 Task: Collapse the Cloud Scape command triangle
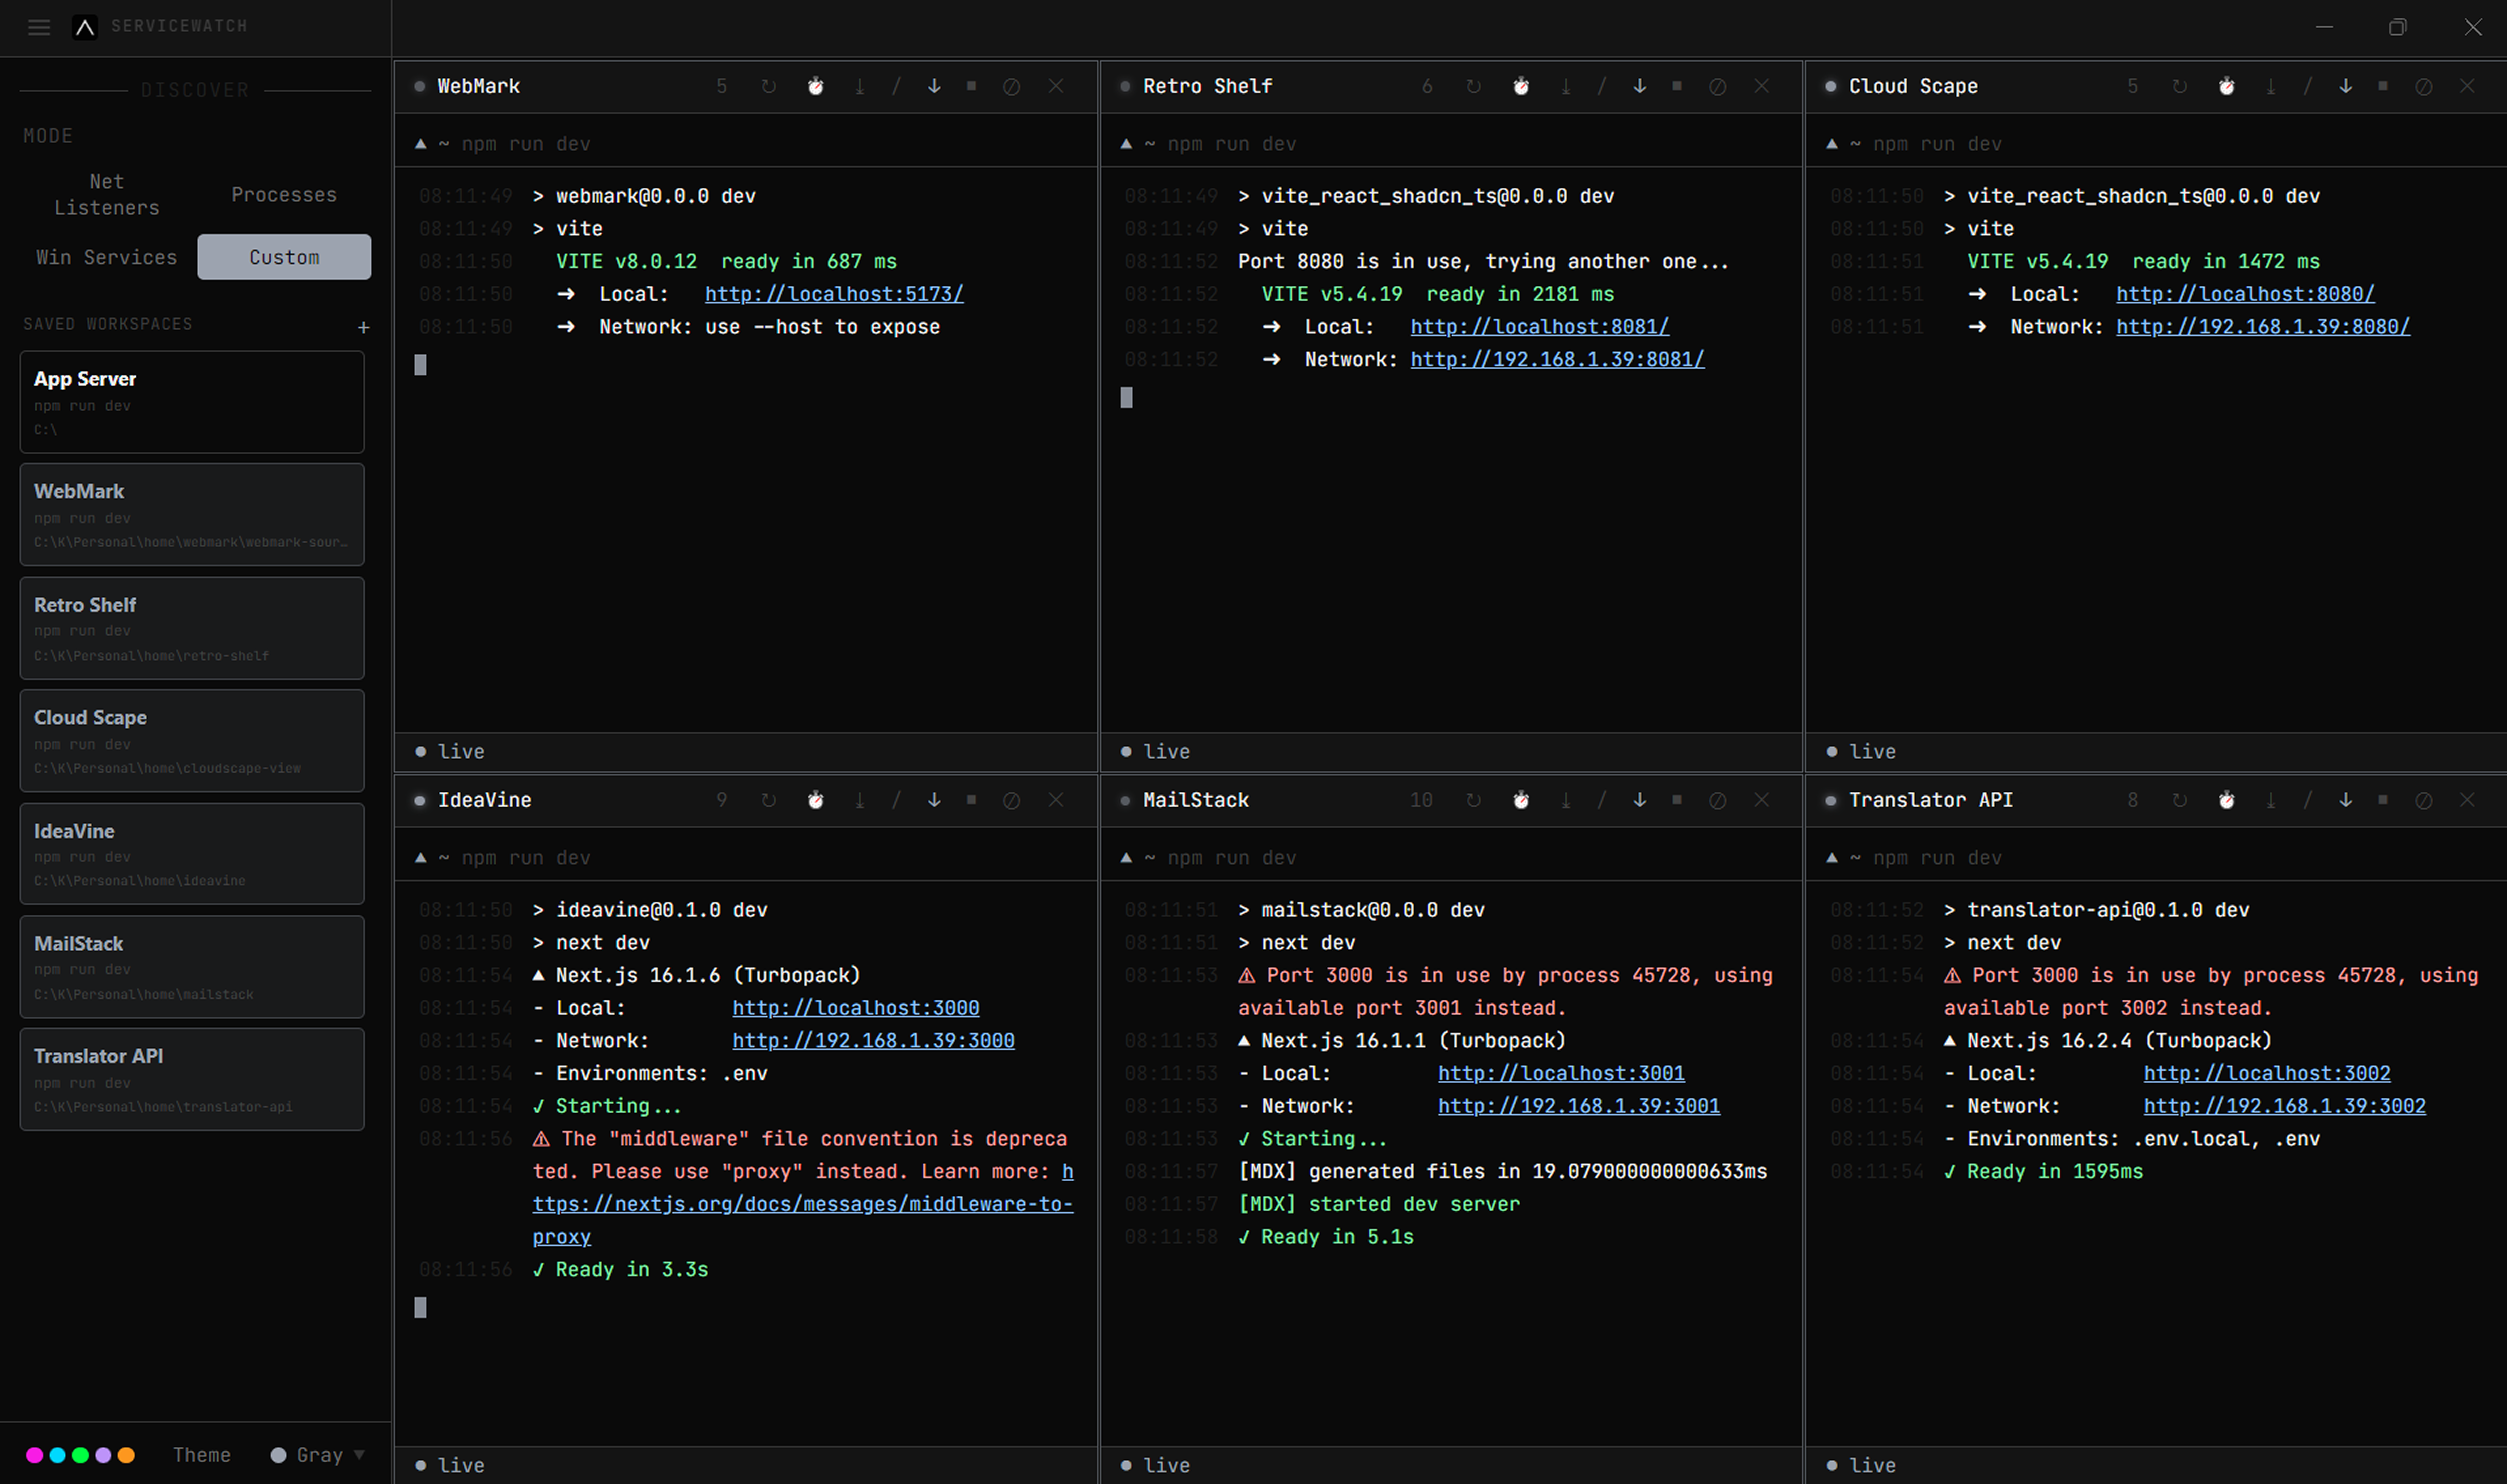[x=1832, y=144]
